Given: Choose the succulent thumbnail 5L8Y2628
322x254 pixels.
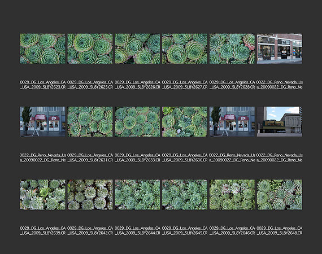Looking at the screenshot, I should (232, 49).
